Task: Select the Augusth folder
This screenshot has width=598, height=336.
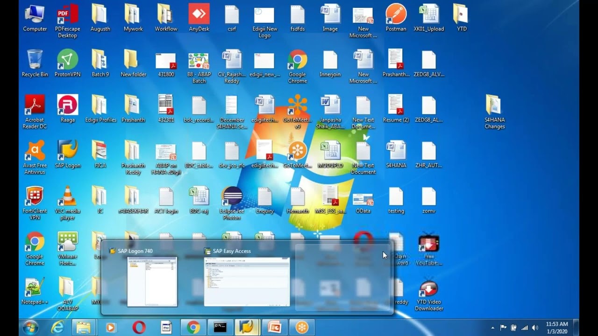Action: [100, 19]
